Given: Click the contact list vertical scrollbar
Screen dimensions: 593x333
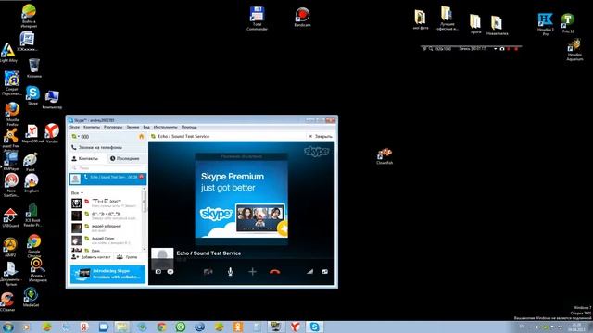Looking at the screenshot, I should point(144,203).
